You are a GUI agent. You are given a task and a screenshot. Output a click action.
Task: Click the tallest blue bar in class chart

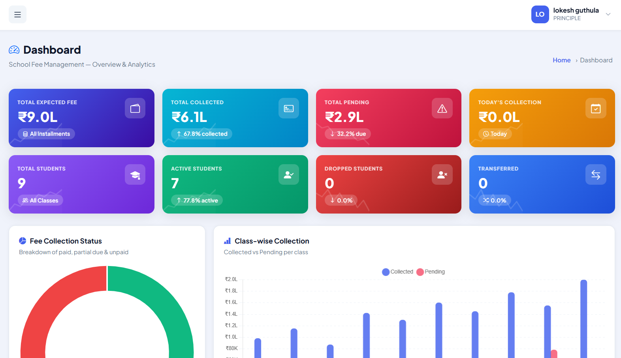coord(583,319)
